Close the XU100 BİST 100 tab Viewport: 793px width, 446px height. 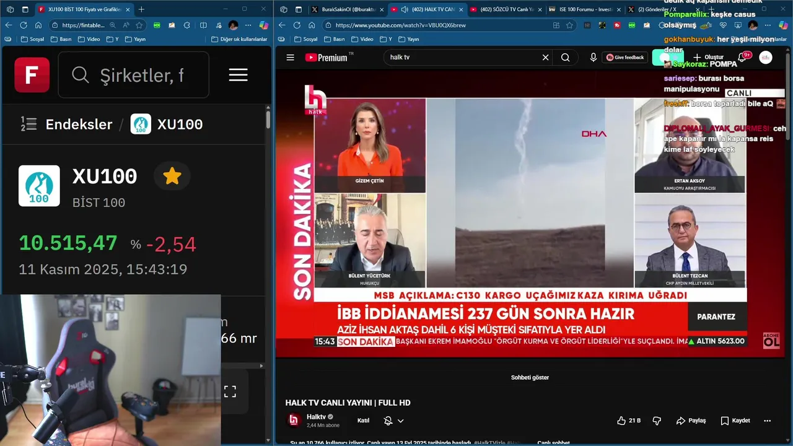click(128, 9)
